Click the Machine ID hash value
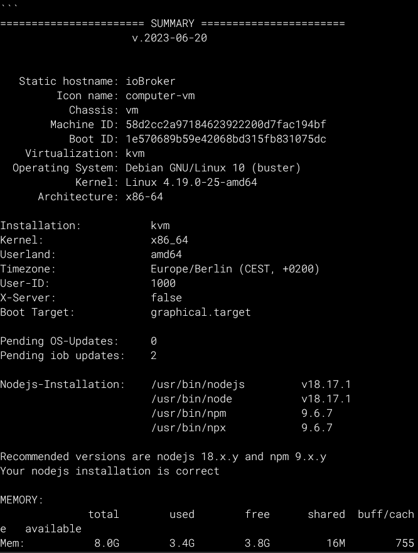The width and height of the screenshot is (418, 553). (226, 124)
